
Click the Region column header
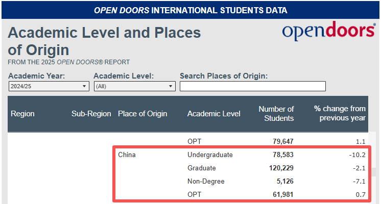pos(22,114)
